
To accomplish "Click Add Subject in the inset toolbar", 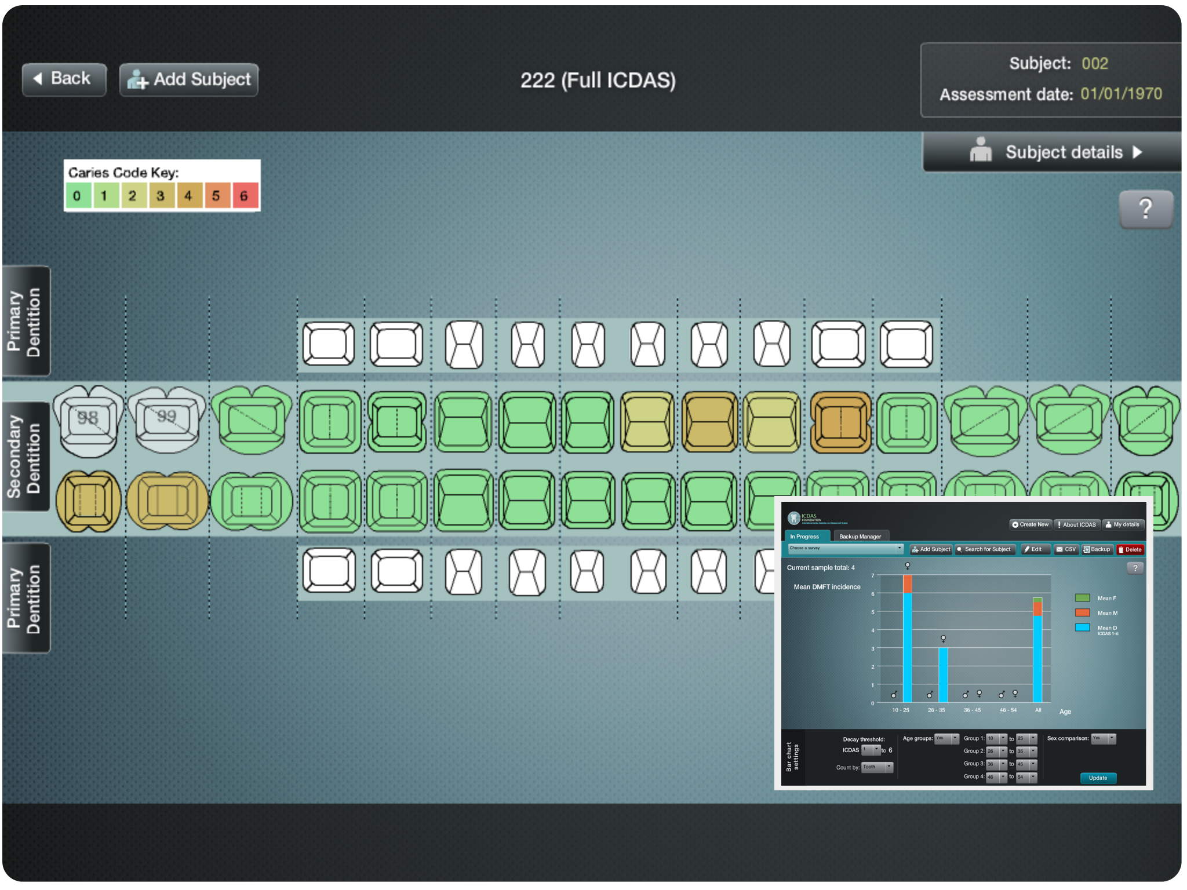I will [x=931, y=549].
